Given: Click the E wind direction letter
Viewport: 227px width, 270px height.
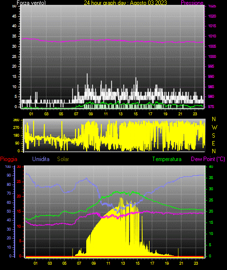Looking at the screenshot, I should (x=213, y=143).
